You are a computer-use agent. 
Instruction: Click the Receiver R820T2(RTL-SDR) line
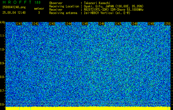[x=114, y=10]
